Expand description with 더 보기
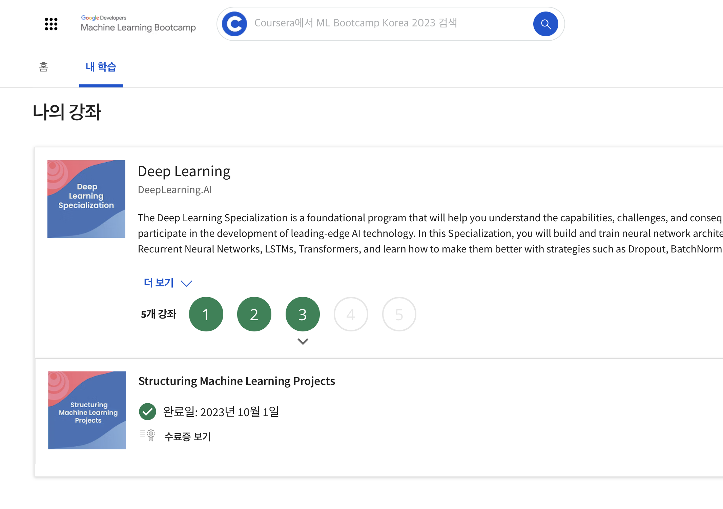723x509 pixels. click(x=168, y=283)
